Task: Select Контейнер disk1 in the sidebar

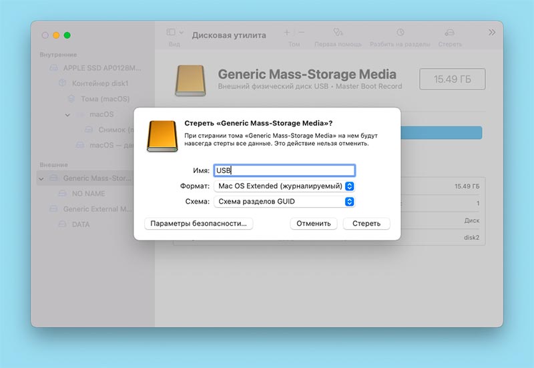Action: pyautogui.click(x=99, y=83)
